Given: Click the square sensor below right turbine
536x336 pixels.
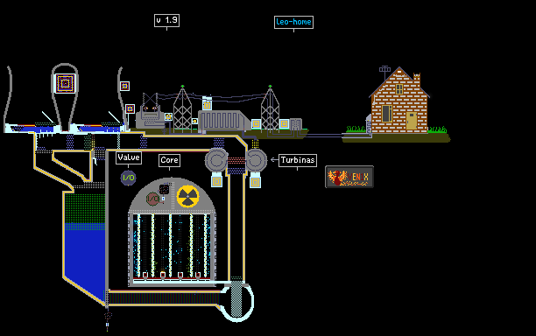Looking at the screenshot, I should [255, 182].
